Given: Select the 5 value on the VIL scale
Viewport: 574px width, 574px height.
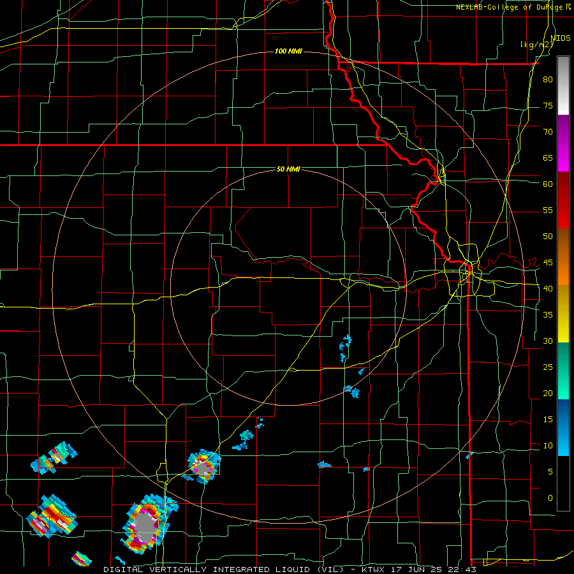Looking at the screenshot, I should pyautogui.click(x=550, y=472).
